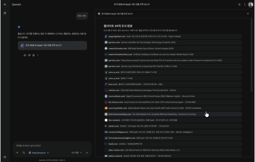Image resolution: width=255 pixels, height=162 pixels.
Task: Open researchandmarkets.com AI SaaS Market Report
Action: coord(173,54)
